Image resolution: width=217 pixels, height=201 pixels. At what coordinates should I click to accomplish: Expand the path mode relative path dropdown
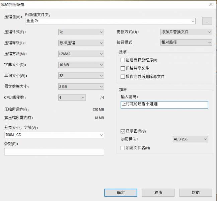[x=186, y=43]
